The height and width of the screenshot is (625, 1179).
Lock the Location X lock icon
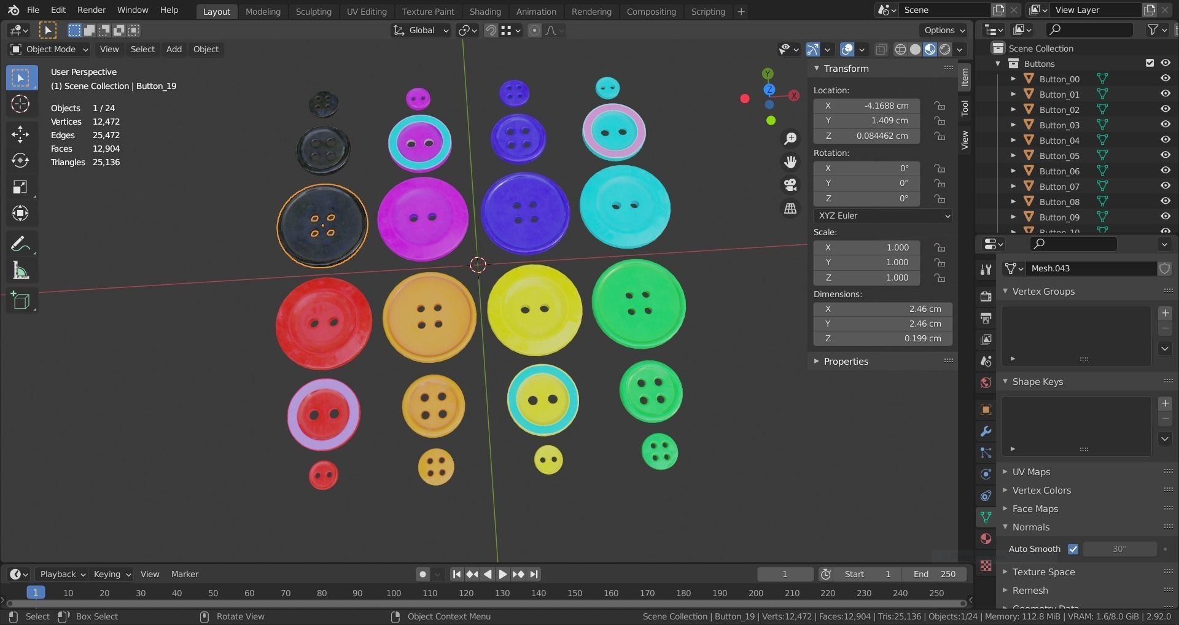(940, 106)
